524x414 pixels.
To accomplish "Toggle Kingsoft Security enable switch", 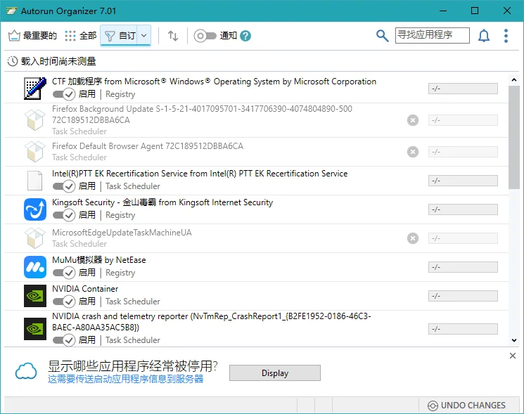I will [x=64, y=215].
